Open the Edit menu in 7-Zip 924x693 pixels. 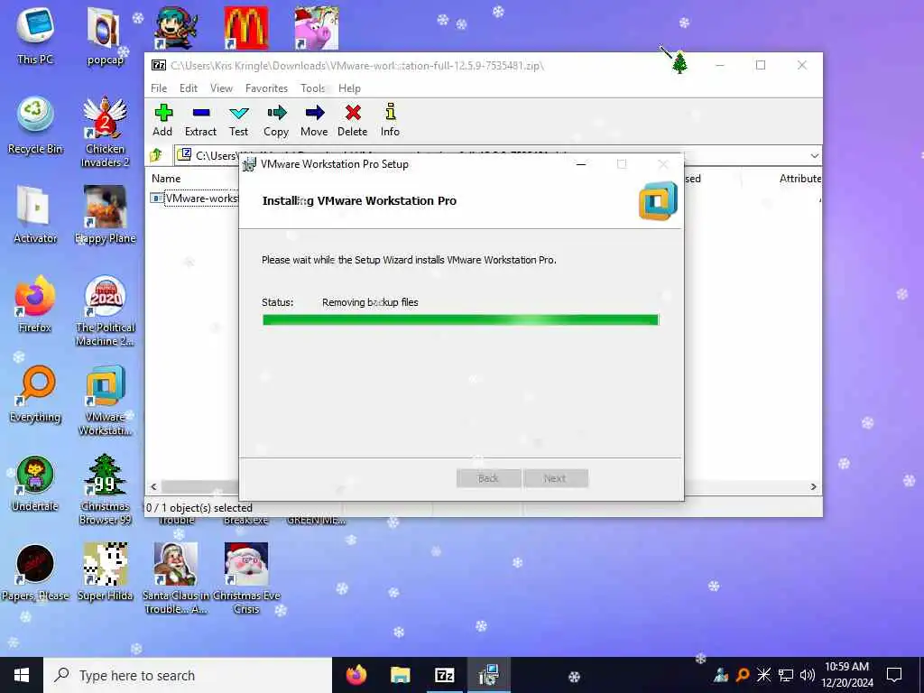pyautogui.click(x=189, y=88)
